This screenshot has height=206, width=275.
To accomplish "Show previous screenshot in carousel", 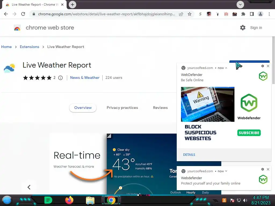I will (29, 187).
